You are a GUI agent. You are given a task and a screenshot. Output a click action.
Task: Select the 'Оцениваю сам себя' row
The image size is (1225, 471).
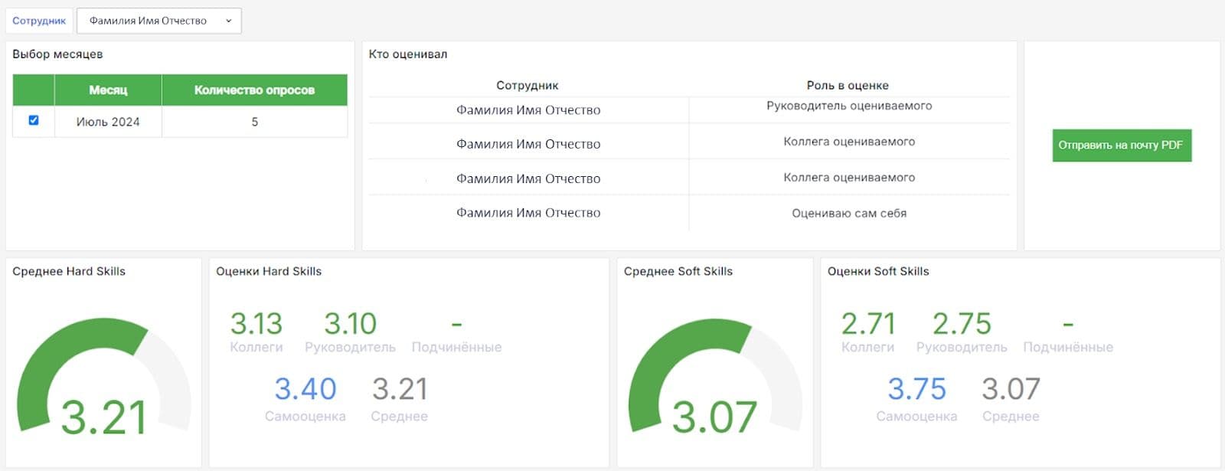[x=848, y=214]
